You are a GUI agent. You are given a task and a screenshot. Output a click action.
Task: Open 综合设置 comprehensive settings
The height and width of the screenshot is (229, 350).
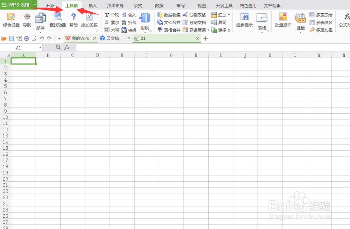[x=11, y=20]
